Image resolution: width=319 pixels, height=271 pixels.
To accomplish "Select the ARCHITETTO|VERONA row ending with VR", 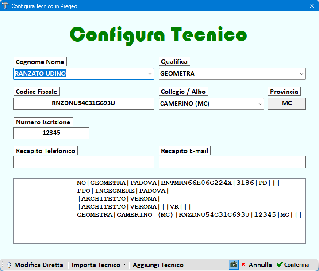I will [159, 207].
